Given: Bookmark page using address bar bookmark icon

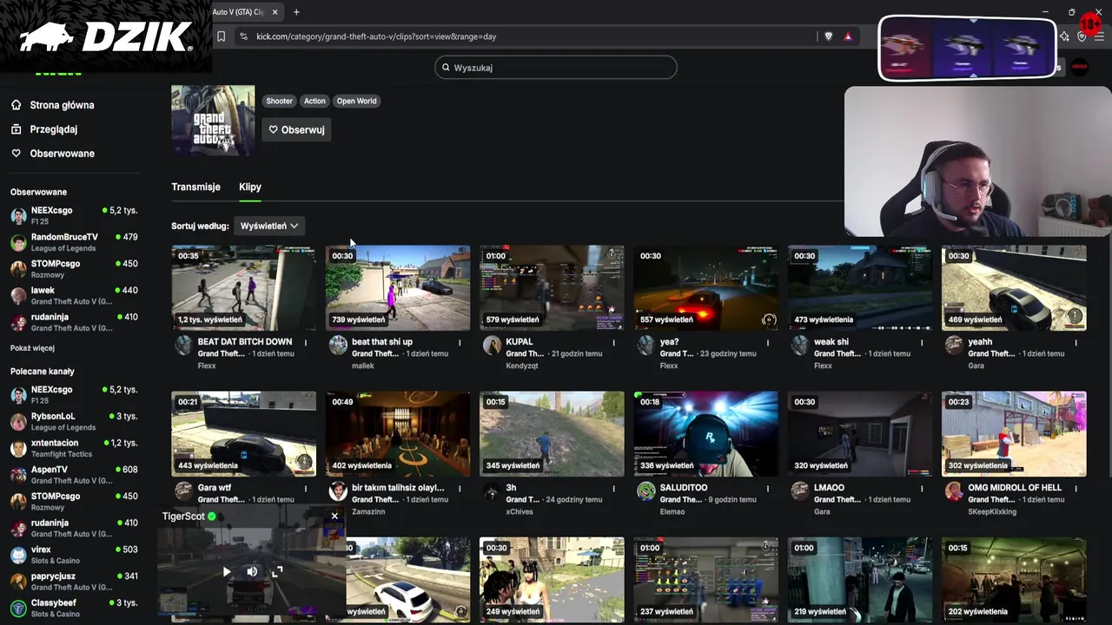Looking at the screenshot, I should tap(222, 36).
